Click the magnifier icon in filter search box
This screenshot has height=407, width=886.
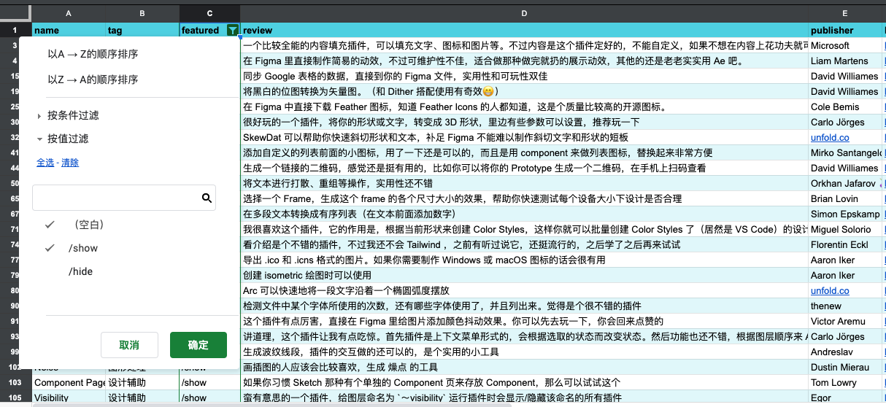pos(207,198)
